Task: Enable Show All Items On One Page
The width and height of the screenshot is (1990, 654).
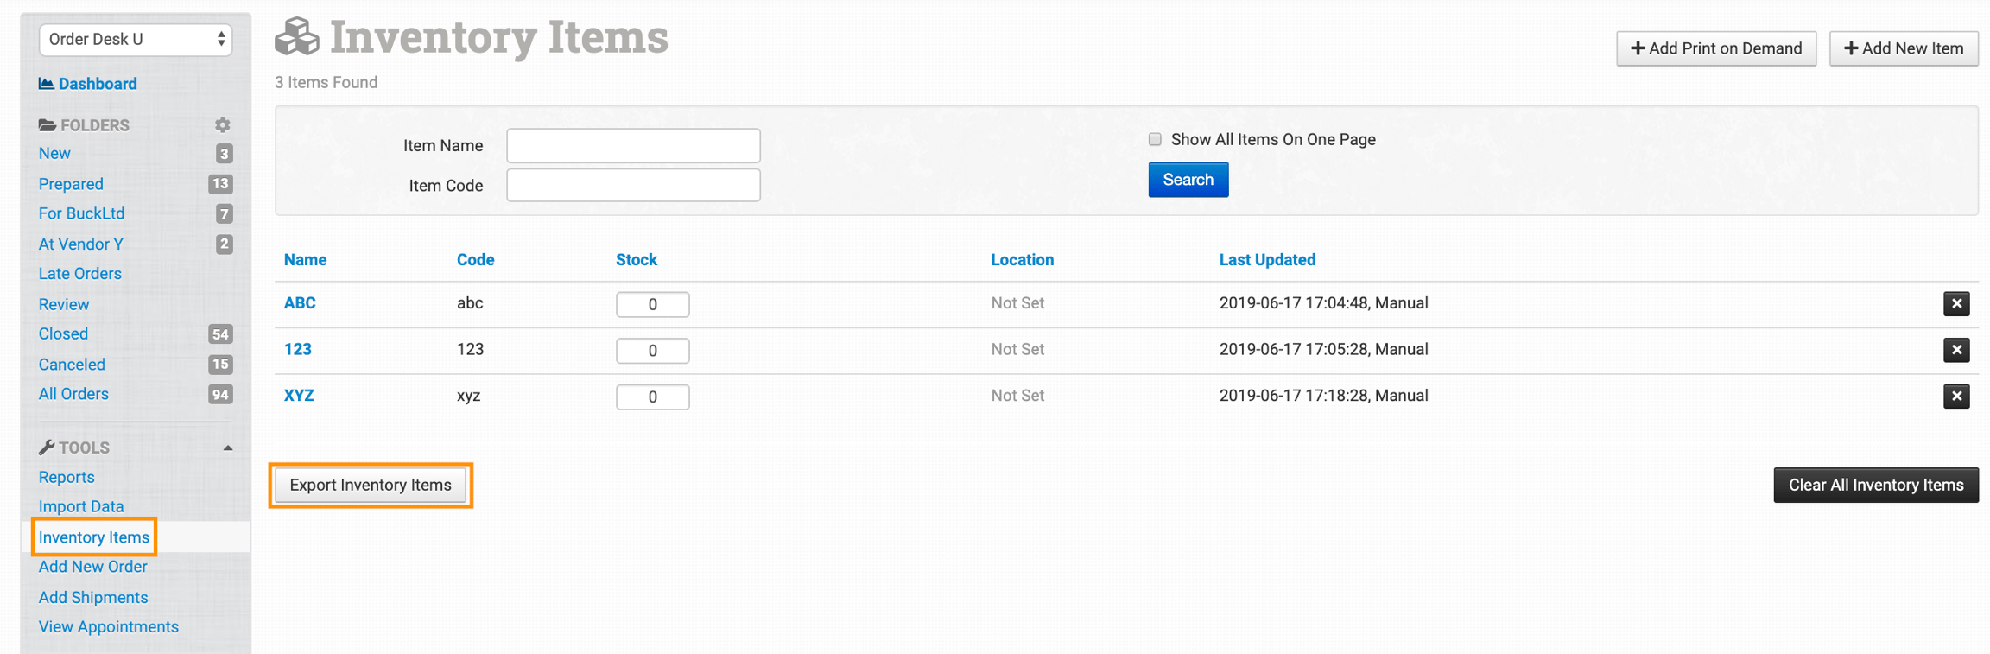Action: tap(1155, 139)
